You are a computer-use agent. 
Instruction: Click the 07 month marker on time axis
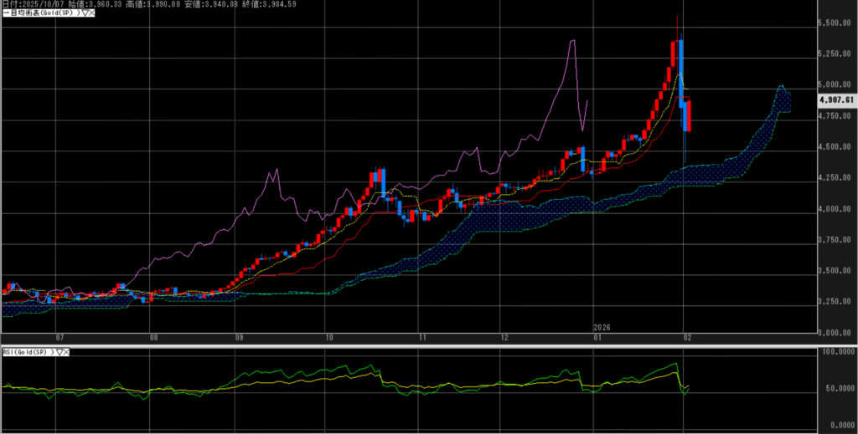(x=59, y=339)
